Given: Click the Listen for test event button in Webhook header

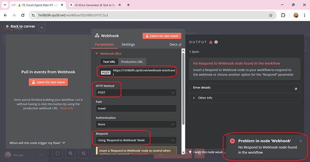Looking at the screenshot, I should pyautogui.click(x=162, y=36).
